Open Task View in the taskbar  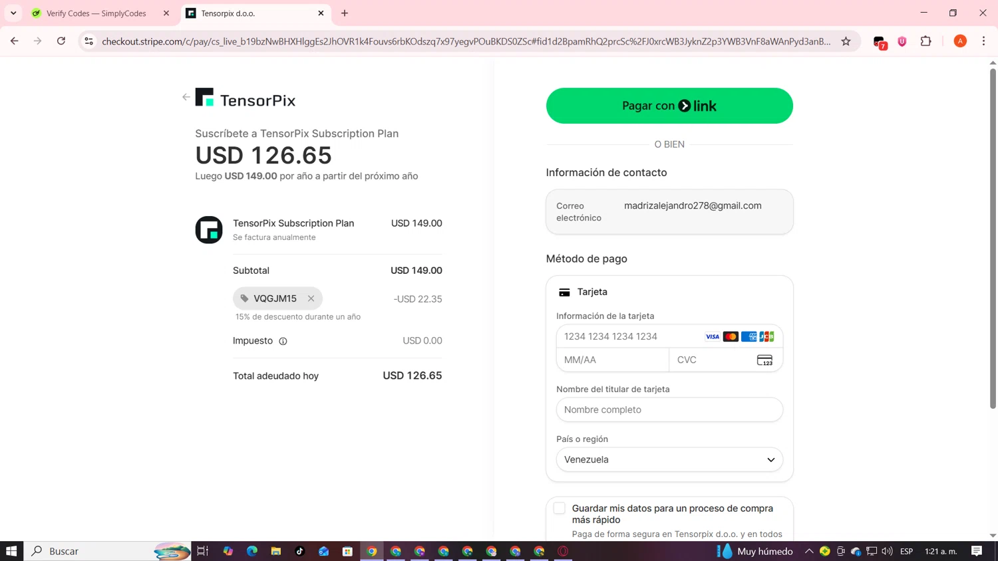203,551
